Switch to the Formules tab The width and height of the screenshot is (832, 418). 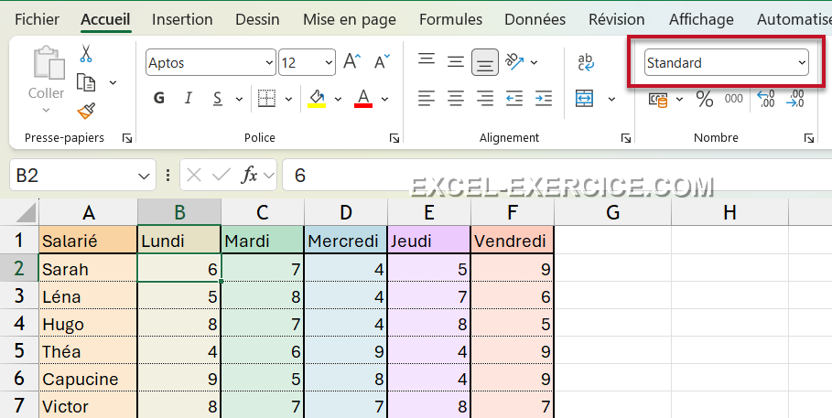point(450,19)
